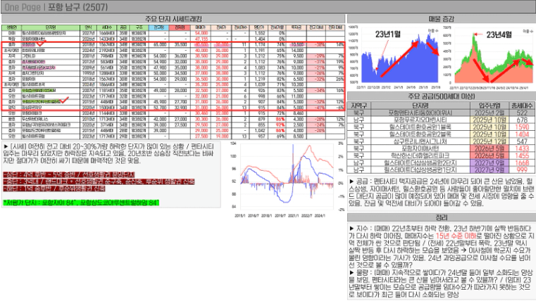The width and height of the screenshot is (536, 301).
Task: Click the '포항펜타시티동화아이위시' row name
Action: (x=420, y=113)
